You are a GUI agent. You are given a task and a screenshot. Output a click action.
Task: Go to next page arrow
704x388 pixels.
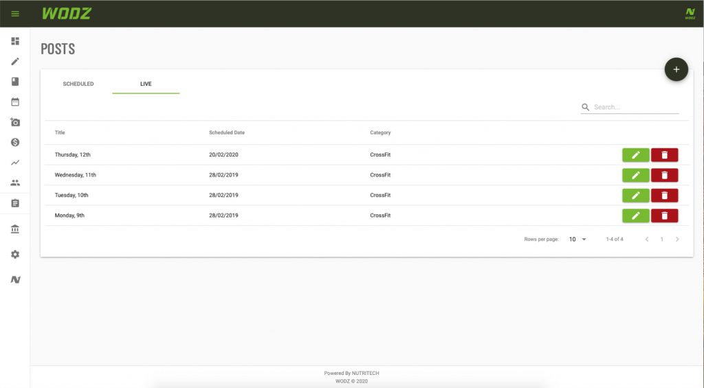(x=677, y=239)
